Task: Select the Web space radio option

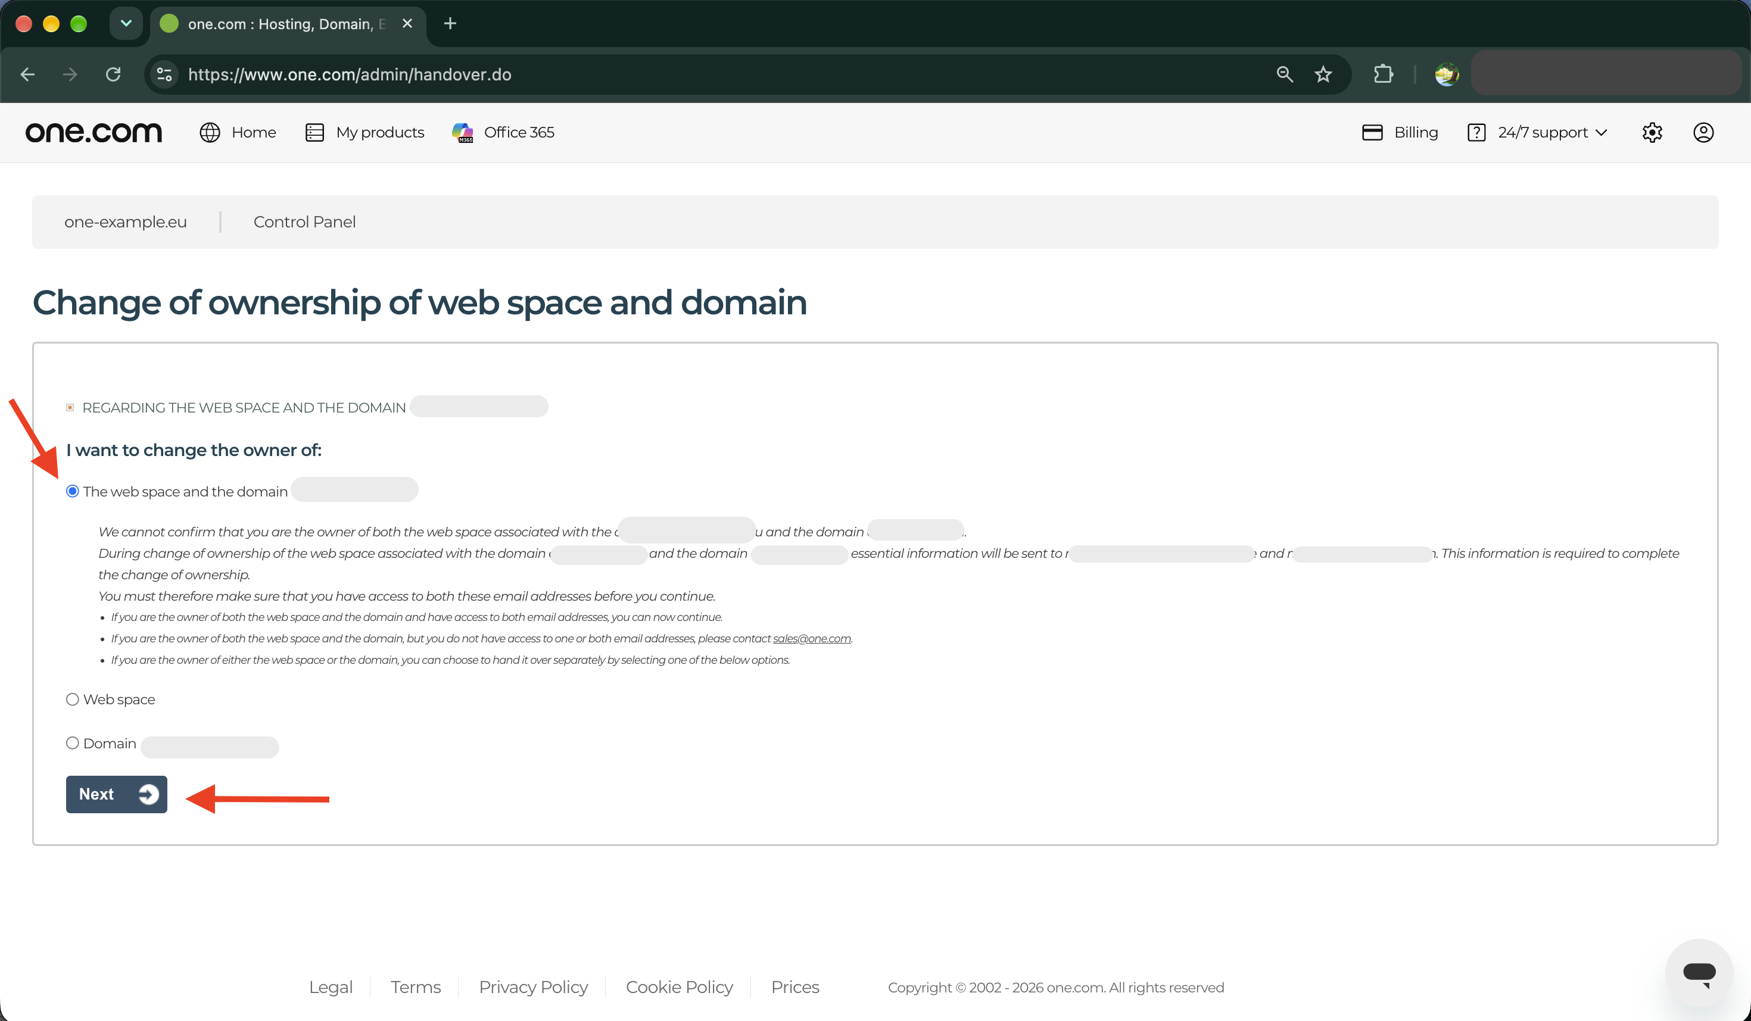Action: point(72,700)
